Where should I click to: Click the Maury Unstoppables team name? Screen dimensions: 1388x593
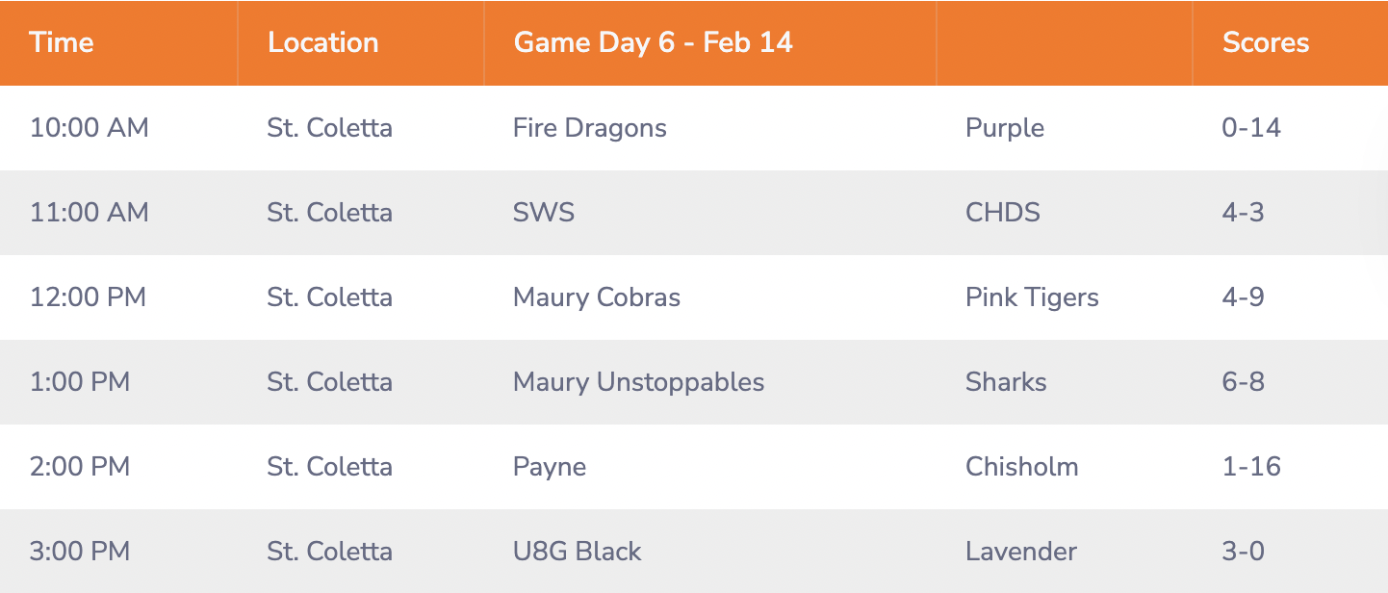pyautogui.click(x=638, y=382)
